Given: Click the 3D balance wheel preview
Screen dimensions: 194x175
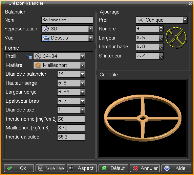Looking at the screenshot, I should [143, 119].
